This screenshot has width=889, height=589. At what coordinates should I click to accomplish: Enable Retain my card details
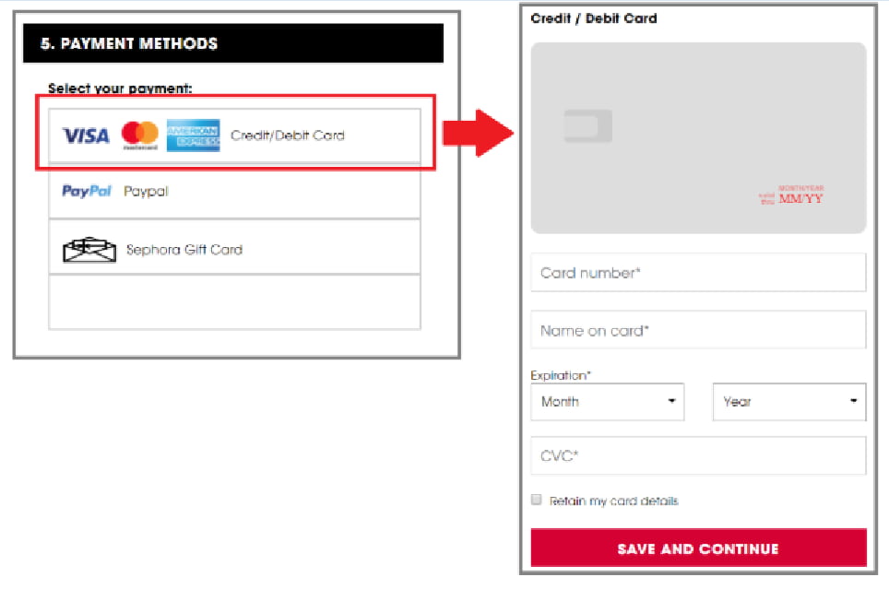(x=536, y=500)
